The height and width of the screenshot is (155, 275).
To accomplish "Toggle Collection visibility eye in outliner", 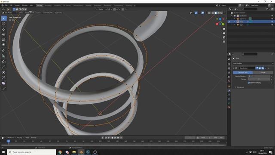I will [x=272, y=15].
